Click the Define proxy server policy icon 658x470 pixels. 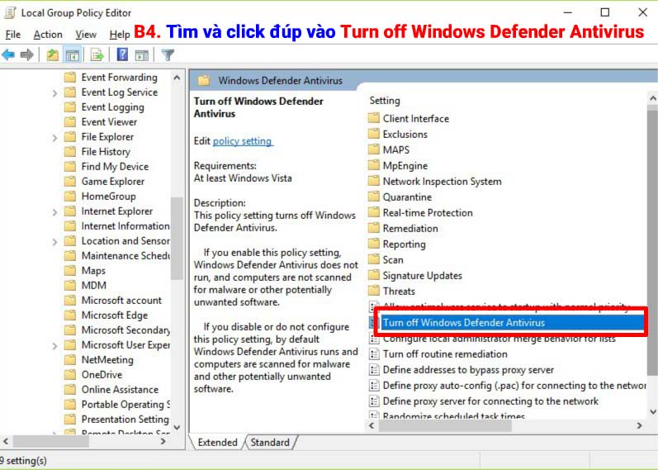coord(373,401)
